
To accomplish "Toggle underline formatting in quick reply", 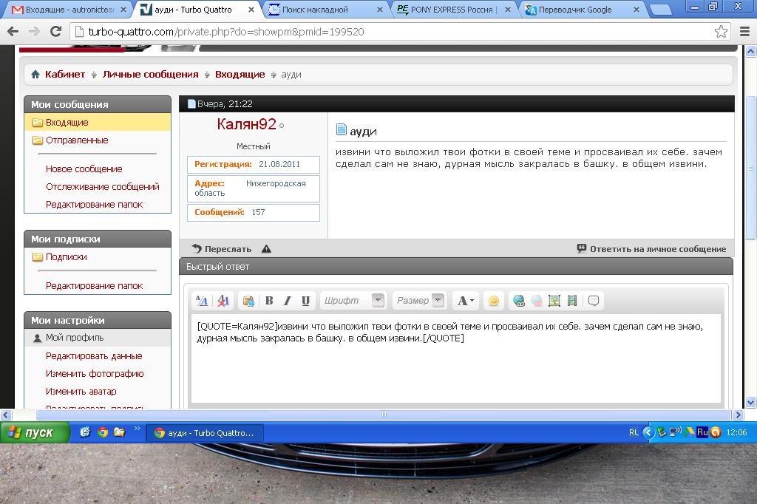I will 305,301.
